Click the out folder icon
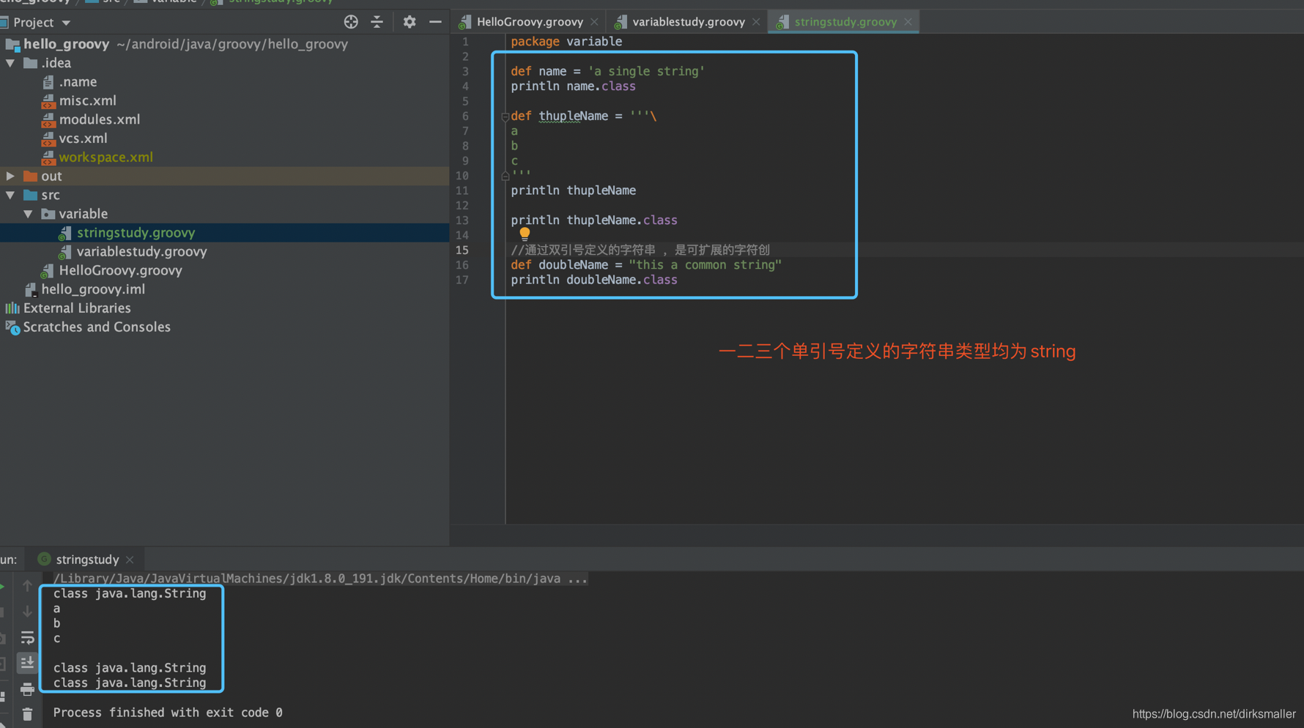 click(x=30, y=177)
